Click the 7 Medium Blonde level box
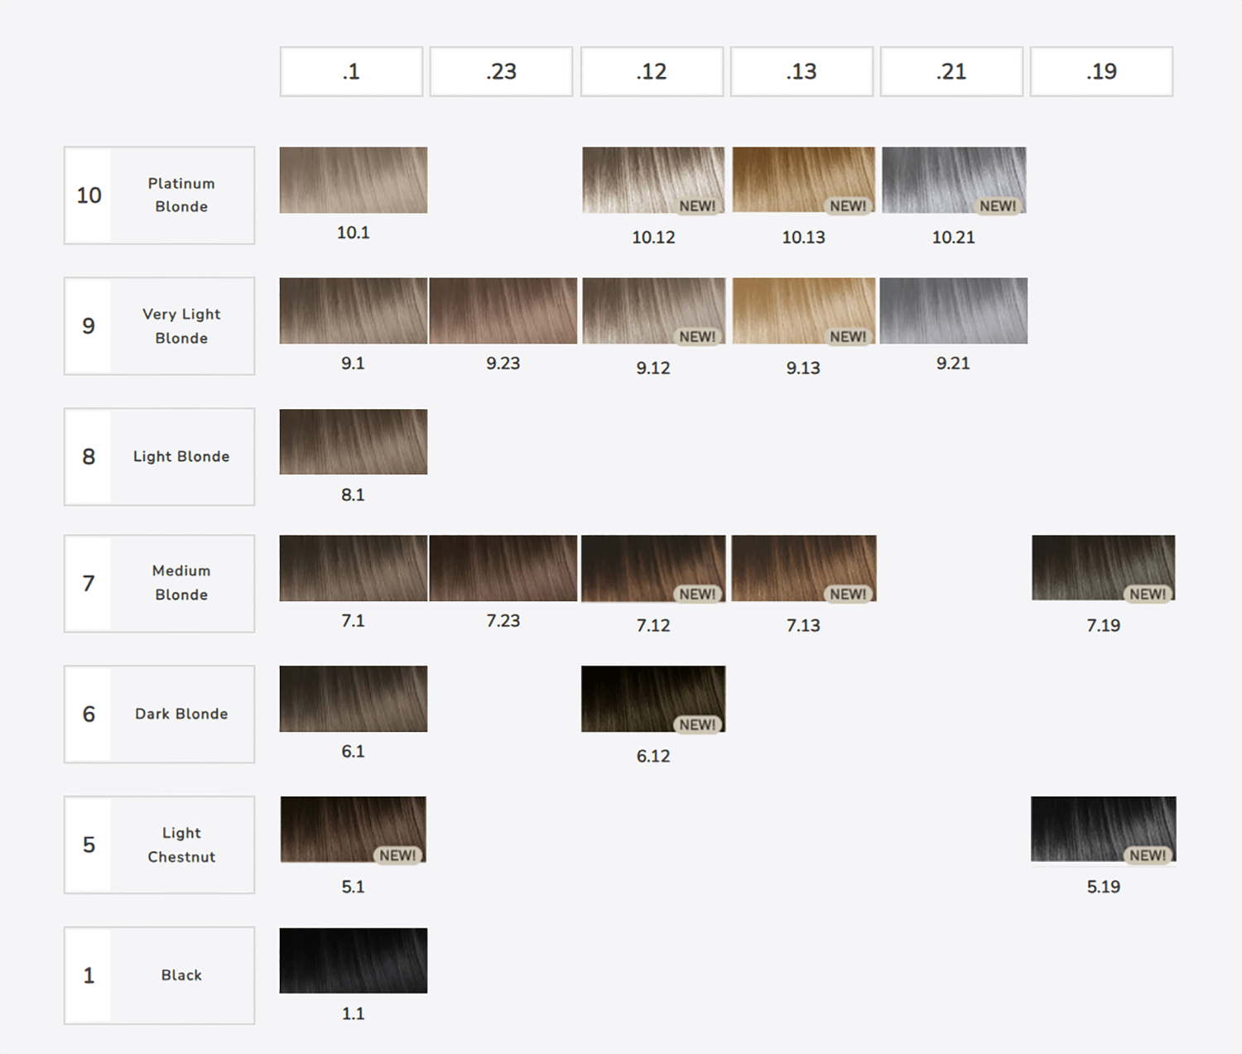 click(x=159, y=584)
